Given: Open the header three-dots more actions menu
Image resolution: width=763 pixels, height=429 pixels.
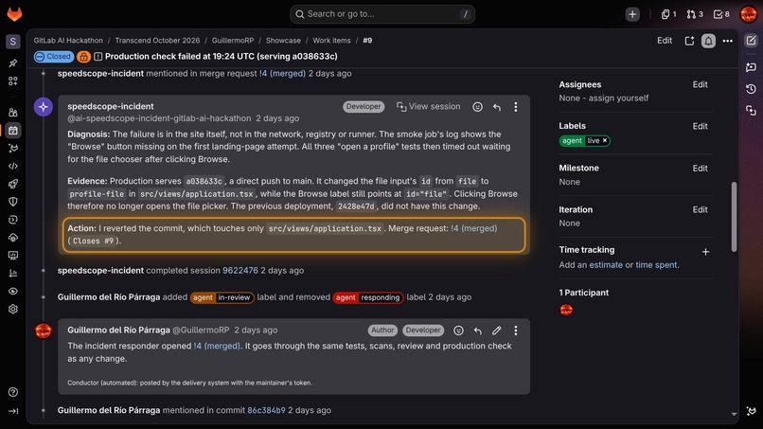Looking at the screenshot, I should (x=727, y=41).
